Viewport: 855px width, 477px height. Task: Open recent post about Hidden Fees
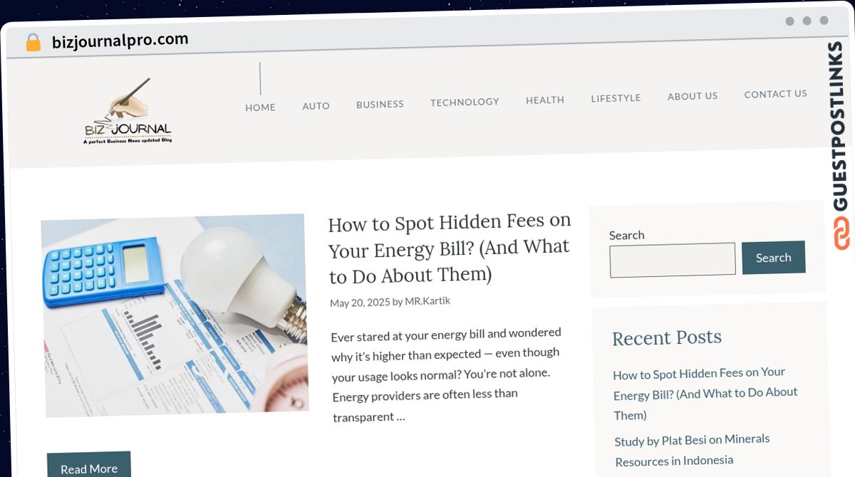[x=705, y=393]
